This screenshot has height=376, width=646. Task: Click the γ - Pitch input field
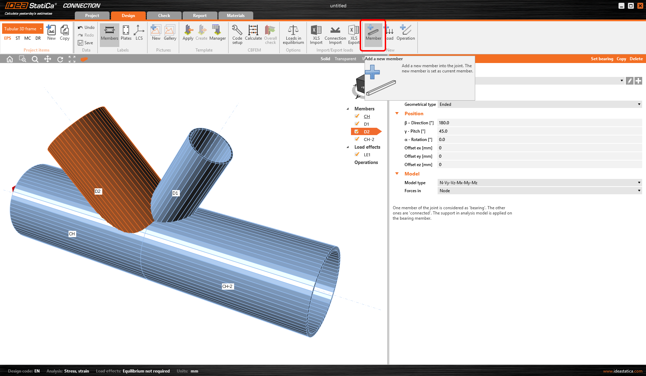point(539,131)
